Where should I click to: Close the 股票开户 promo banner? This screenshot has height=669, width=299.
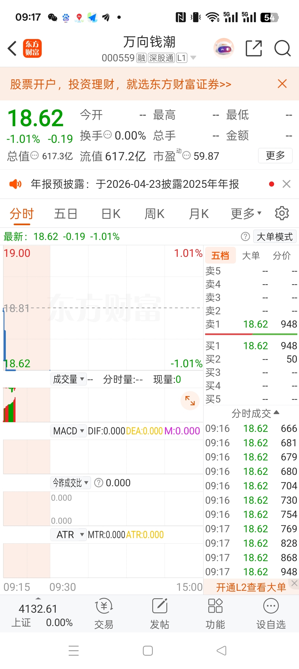(x=282, y=84)
